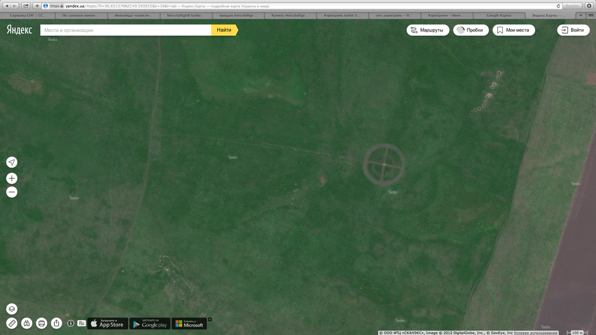This screenshot has height=335, width=596.
Task: Switch to Купить Heissluftgr... tab
Action: click(290, 15)
